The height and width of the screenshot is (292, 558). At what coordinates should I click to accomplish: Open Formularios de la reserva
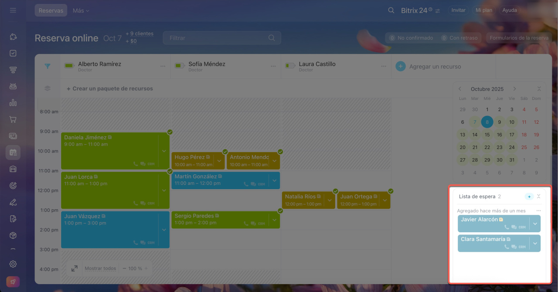[519, 38]
